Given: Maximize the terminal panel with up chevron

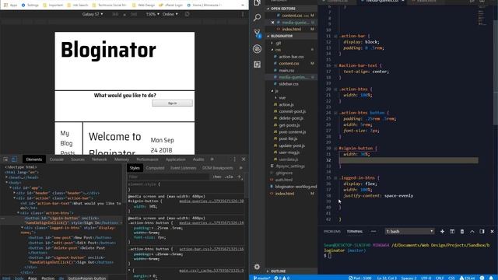Looking at the screenshot, I should click(472, 232).
